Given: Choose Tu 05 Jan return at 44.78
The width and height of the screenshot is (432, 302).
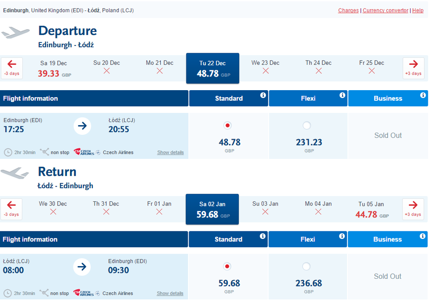Looking at the screenshot, I should (x=371, y=210).
